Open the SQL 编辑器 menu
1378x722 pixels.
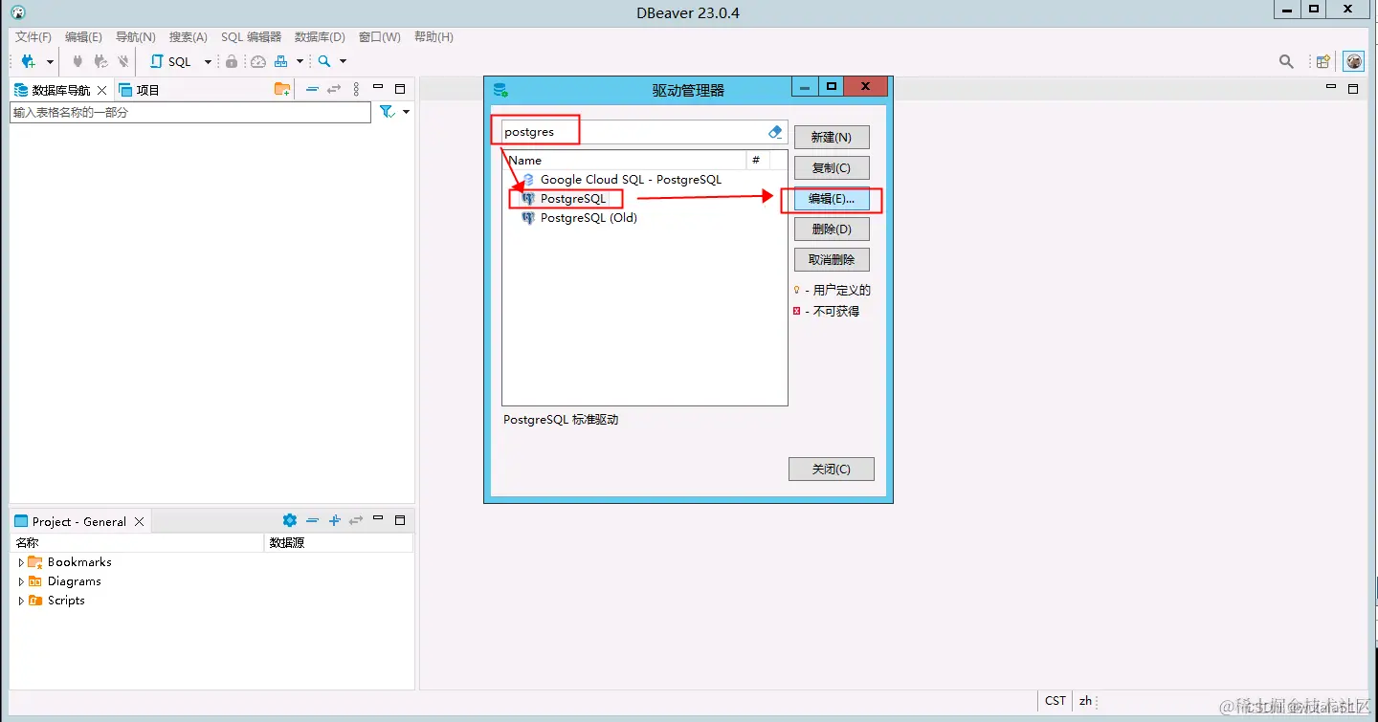tap(251, 37)
